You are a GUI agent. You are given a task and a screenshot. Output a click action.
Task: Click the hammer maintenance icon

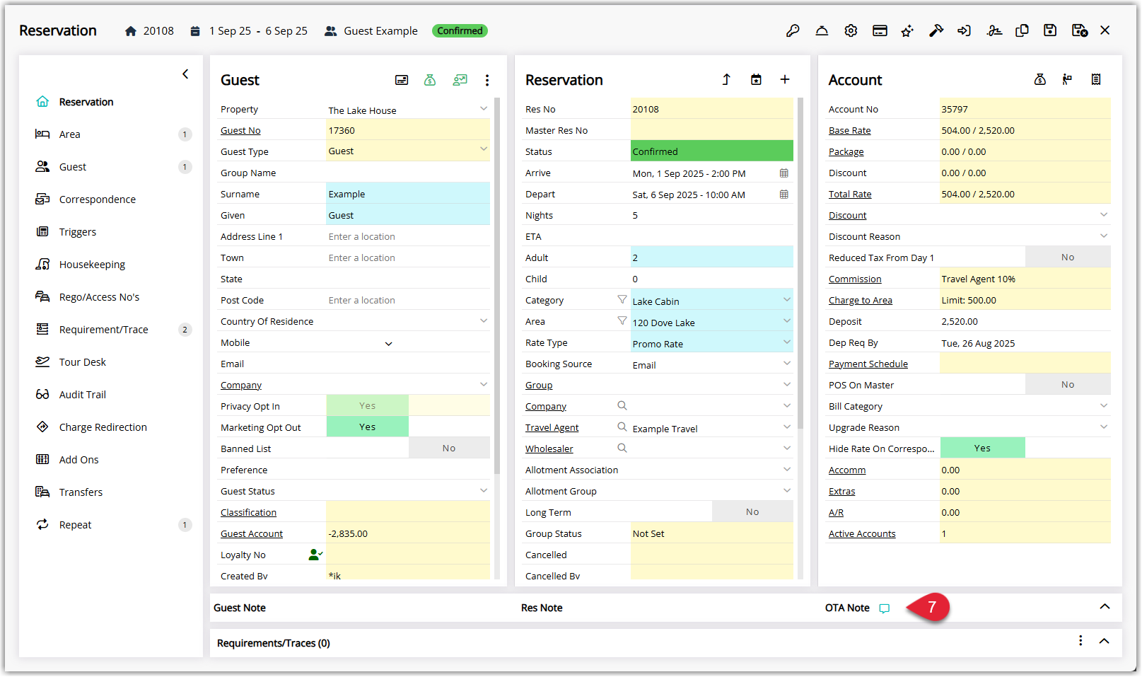936,30
